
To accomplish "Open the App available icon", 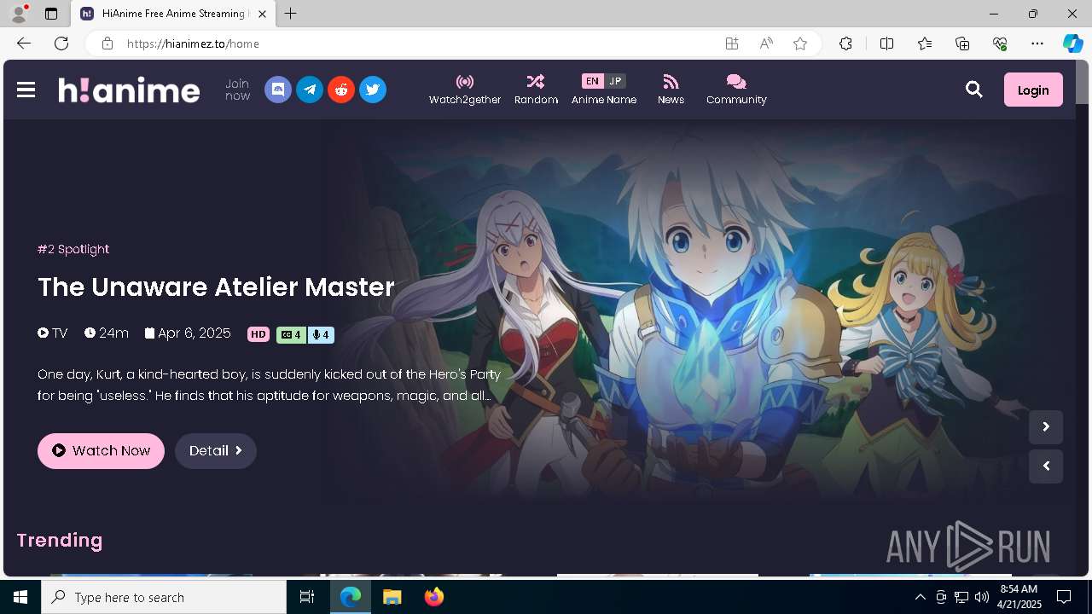I will click(x=732, y=43).
